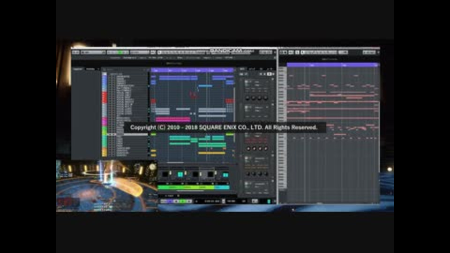
Task: Click the first button in the key editor toolbar
Action: click(x=283, y=52)
